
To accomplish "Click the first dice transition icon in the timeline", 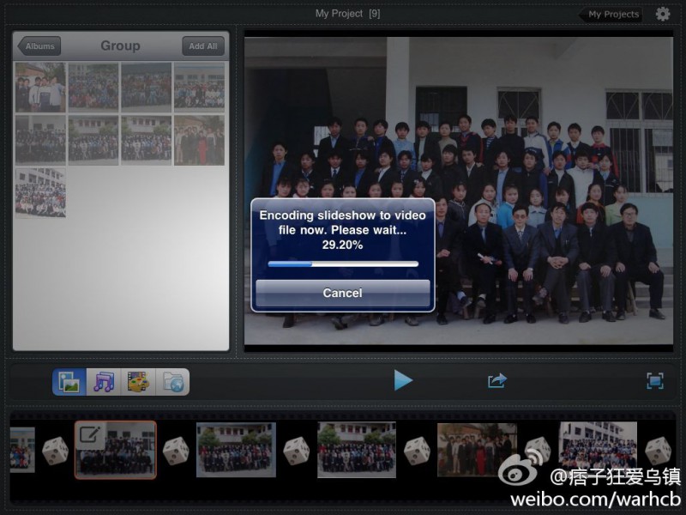I will point(55,450).
